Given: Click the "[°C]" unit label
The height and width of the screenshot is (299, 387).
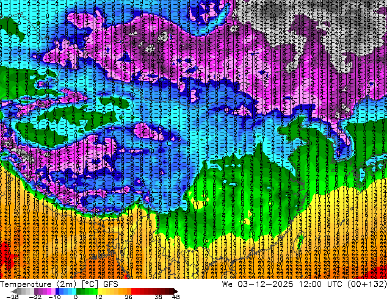Looking at the screenshot, I should click(90, 284).
